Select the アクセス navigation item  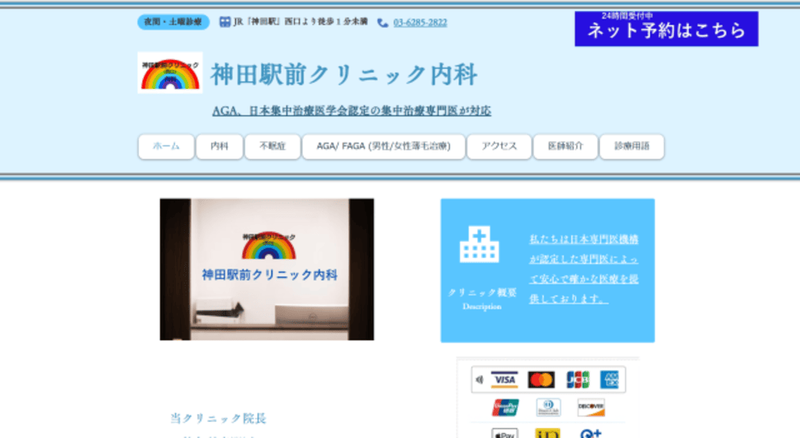[x=498, y=147]
